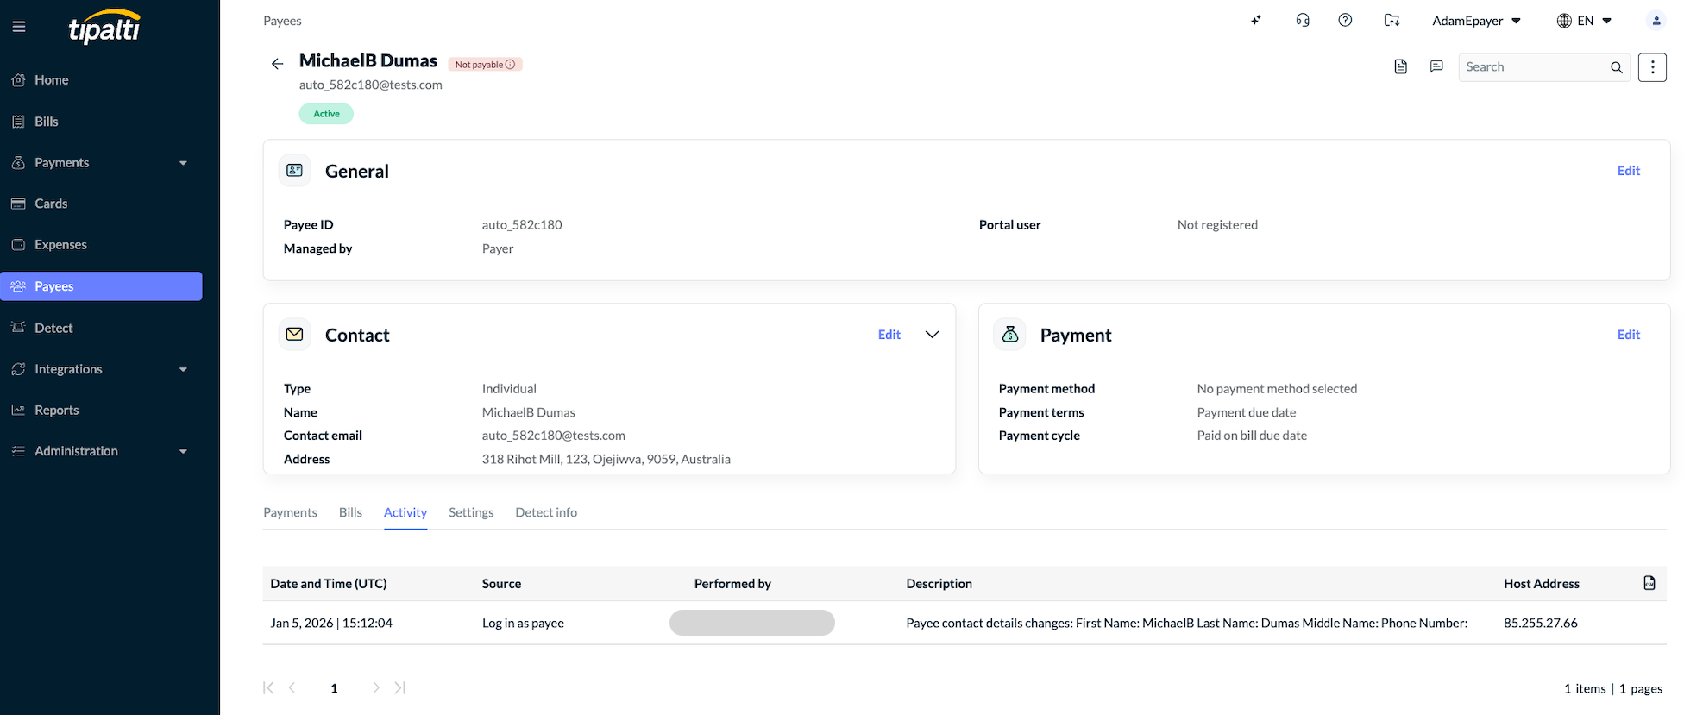The height and width of the screenshot is (715, 1684).
Task: Open the comments chat icon
Action: point(1436,66)
